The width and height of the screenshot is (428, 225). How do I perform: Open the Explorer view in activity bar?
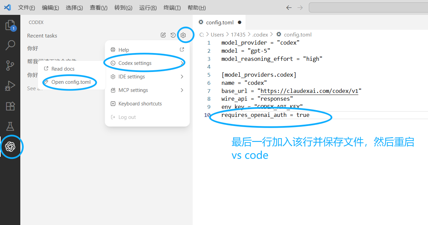point(10,25)
